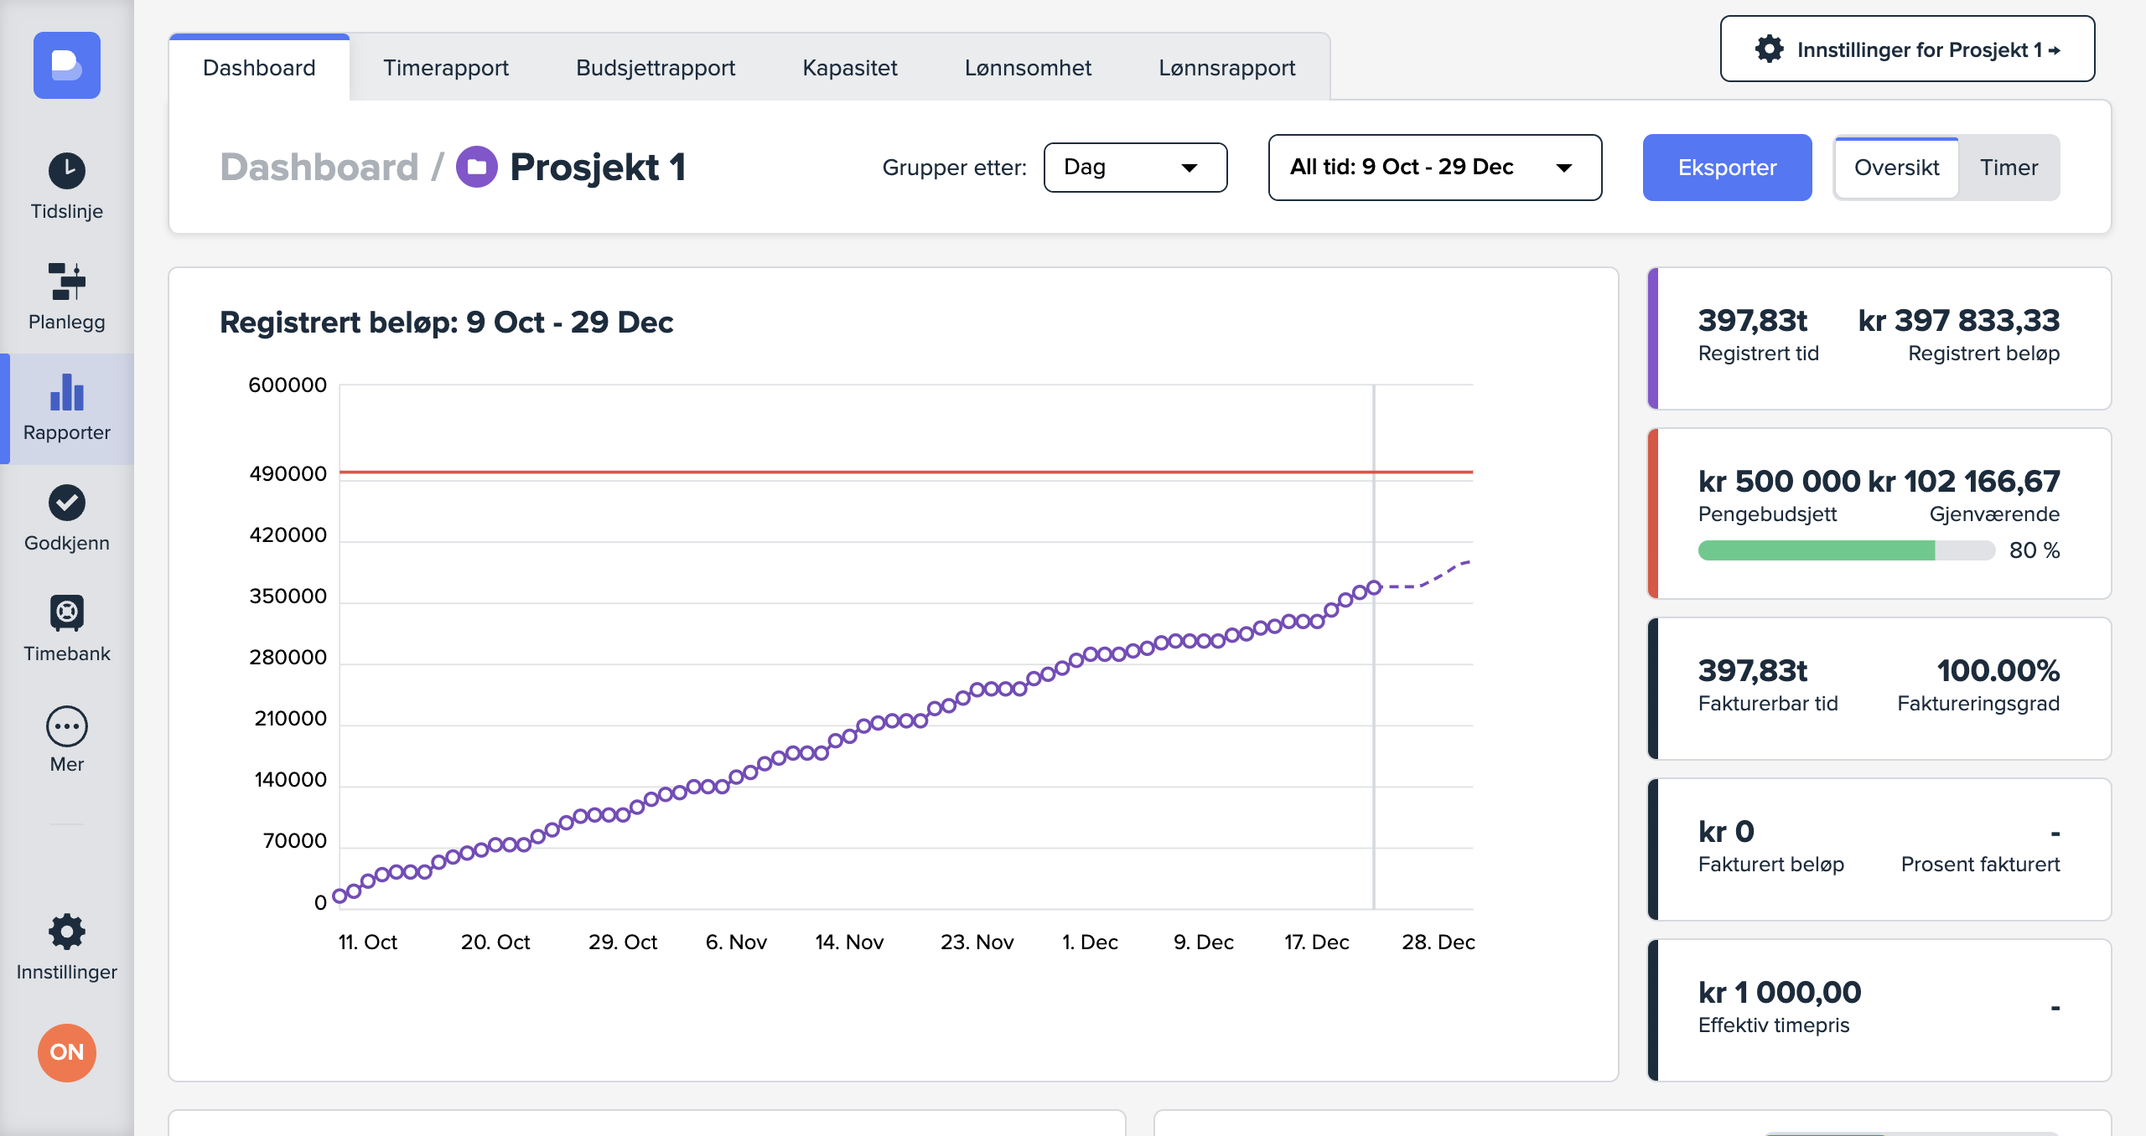Viewport: 2146px width, 1136px height.
Task: Open the Innstillinger gear in sidebar
Action: coord(67,932)
